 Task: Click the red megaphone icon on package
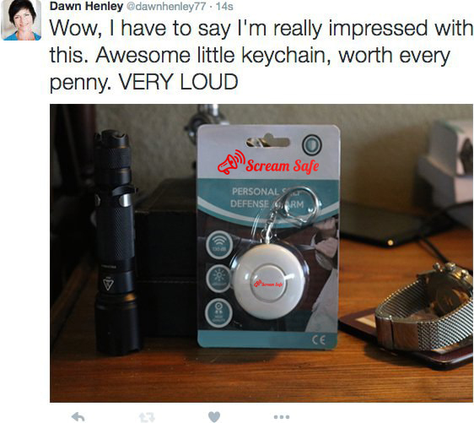[x=231, y=162]
